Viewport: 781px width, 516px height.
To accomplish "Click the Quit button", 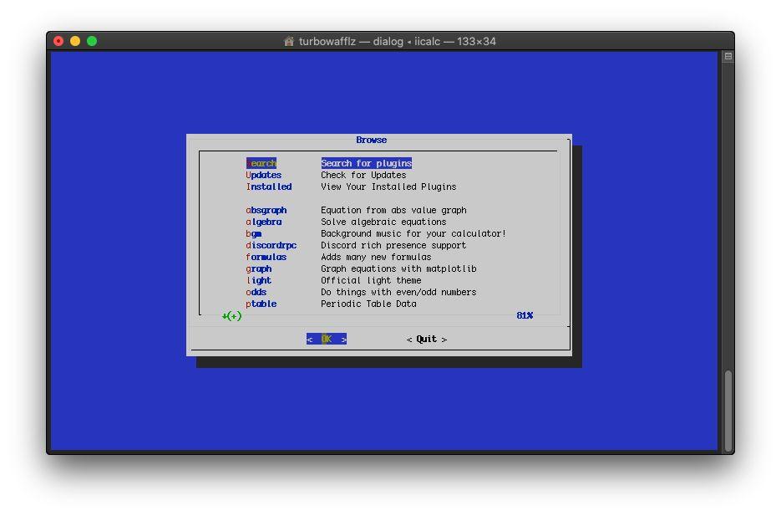I will click(427, 339).
